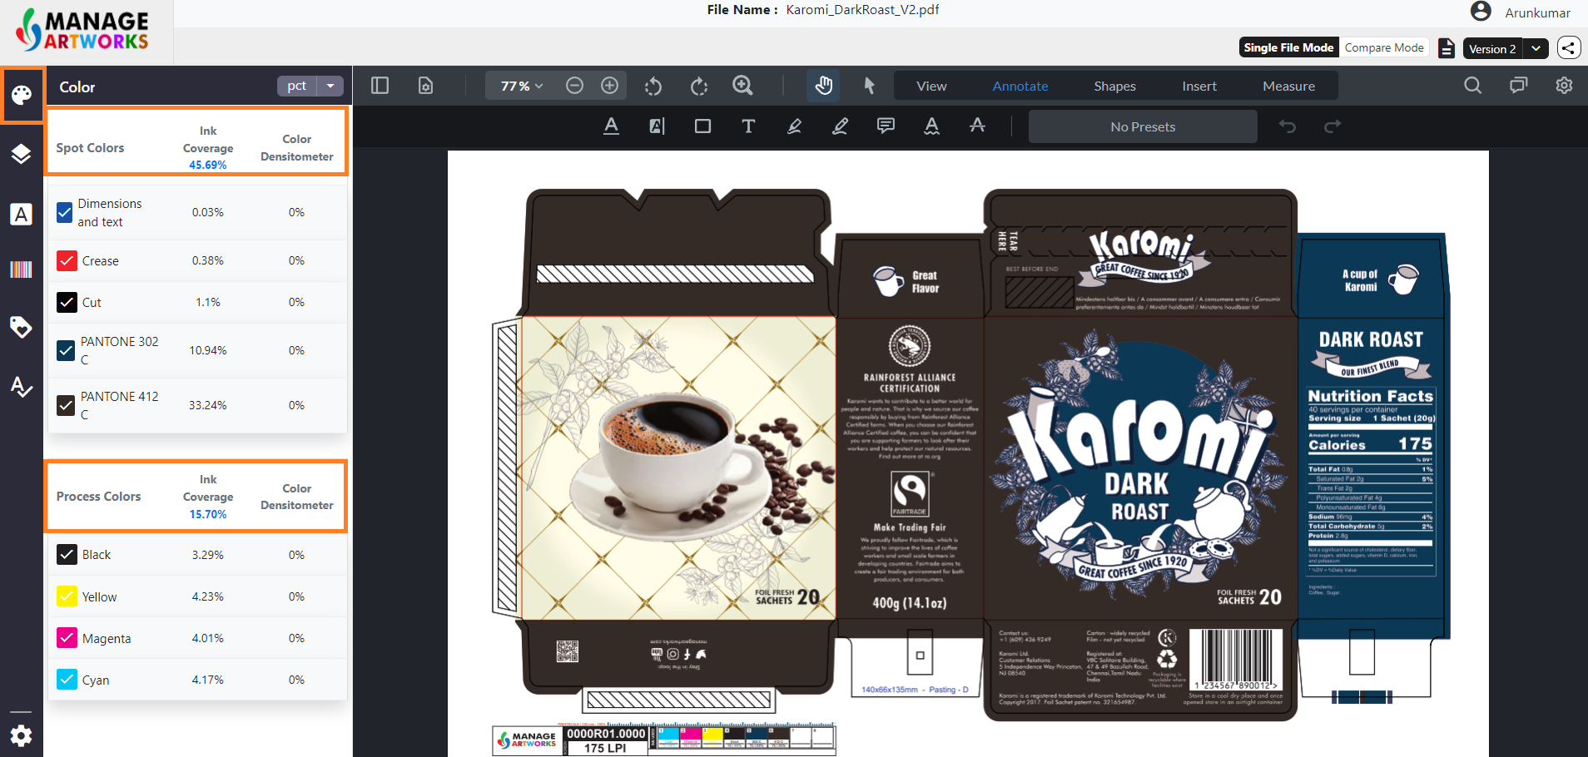Select the underline text annotation tool
Image resolution: width=1588 pixels, height=757 pixels.
612,126
